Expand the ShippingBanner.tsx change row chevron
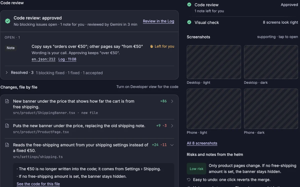Viewport: 300px width, 187px height. coord(172,101)
